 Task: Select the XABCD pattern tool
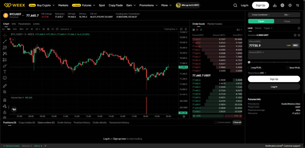click(5, 54)
